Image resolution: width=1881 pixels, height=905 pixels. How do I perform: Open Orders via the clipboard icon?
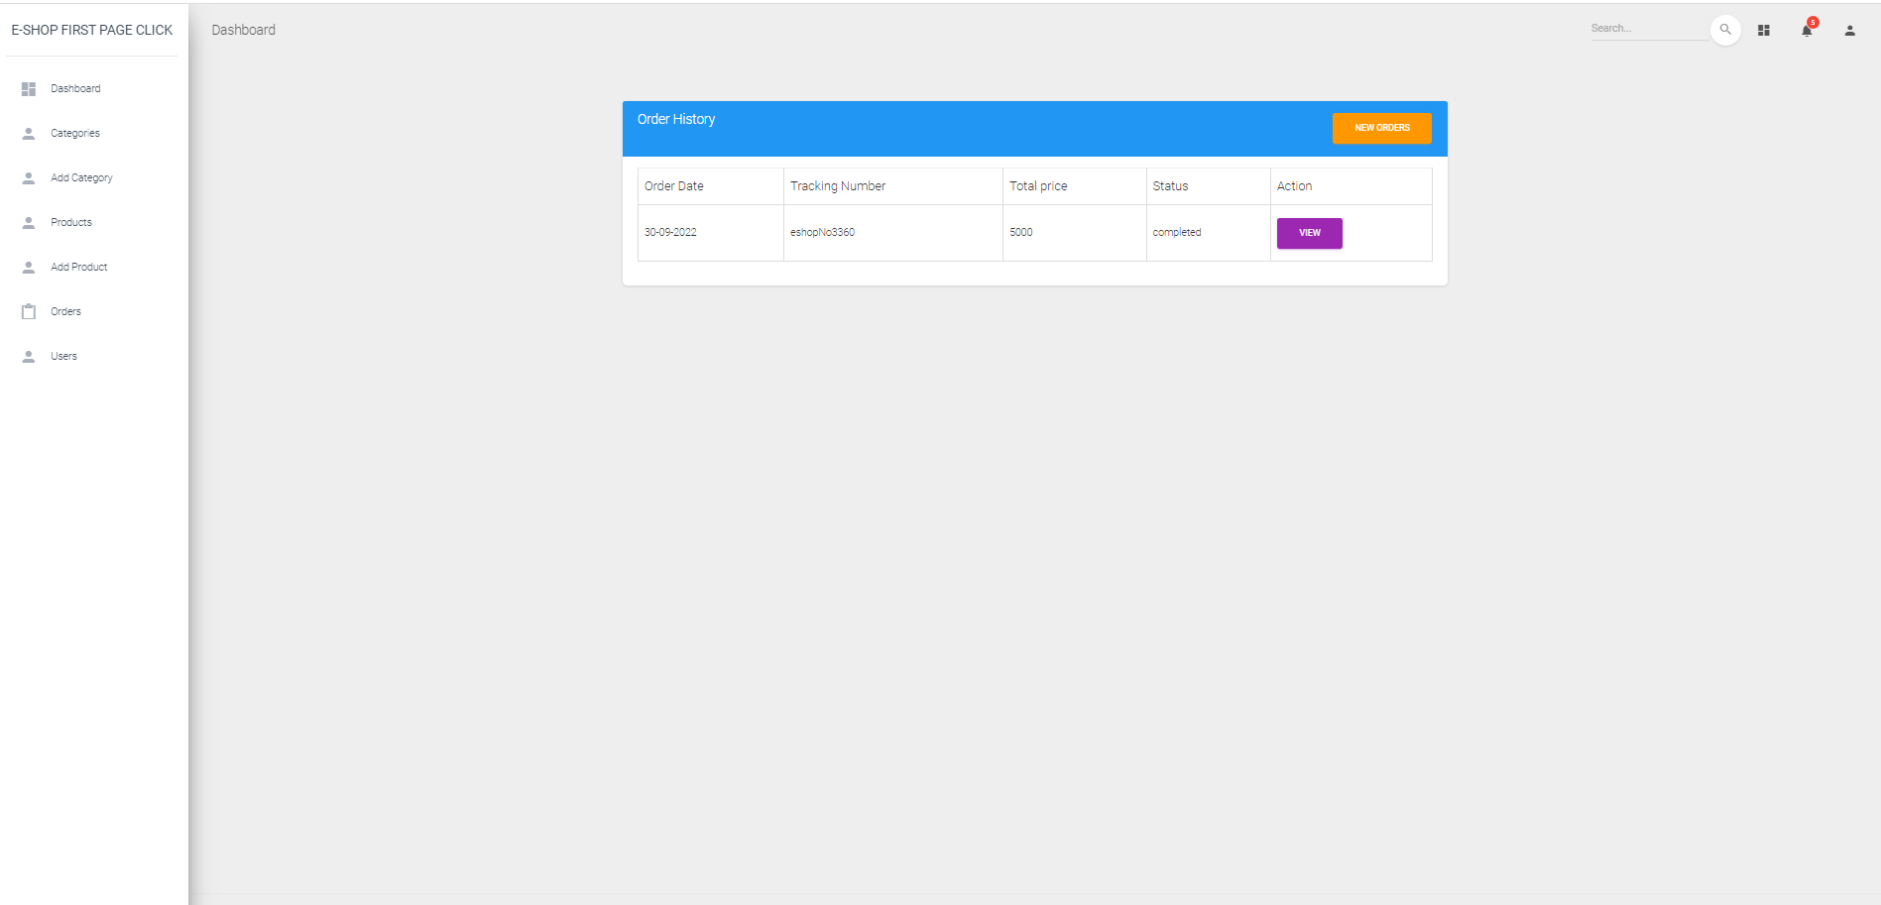point(29,310)
